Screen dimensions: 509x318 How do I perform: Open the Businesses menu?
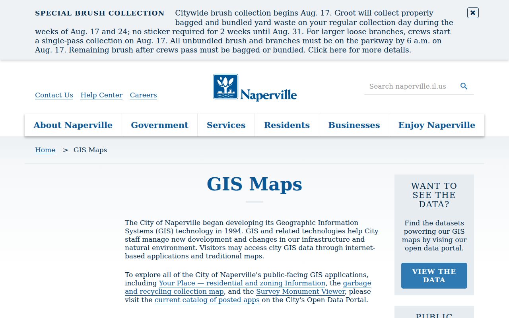click(x=354, y=125)
